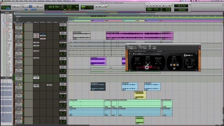Click the Width knob in PanMan
Viewport: 224px width, 126px height.
(x=148, y=59)
